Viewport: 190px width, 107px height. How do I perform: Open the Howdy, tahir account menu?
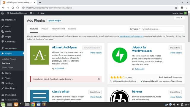[x=179, y=13]
